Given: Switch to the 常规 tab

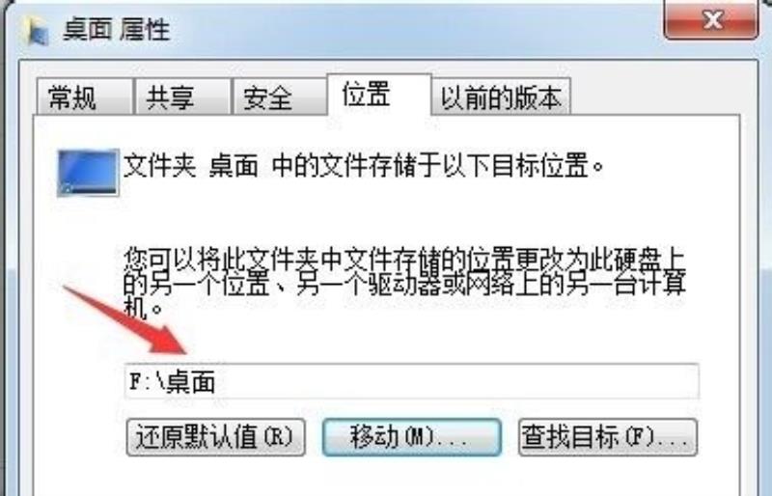Looking at the screenshot, I should coord(84,96).
